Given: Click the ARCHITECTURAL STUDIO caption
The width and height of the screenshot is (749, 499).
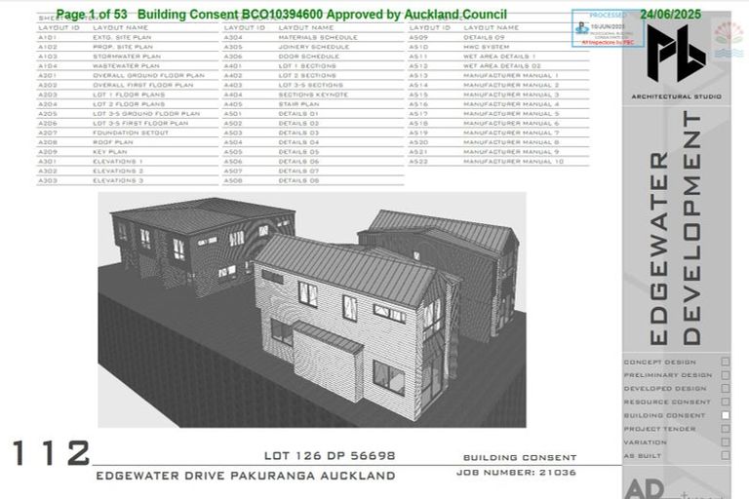Looking at the screenshot, I should click(x=677, y=96).
